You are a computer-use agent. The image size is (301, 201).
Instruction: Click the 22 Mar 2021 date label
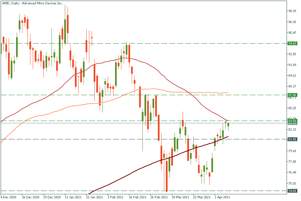(202, 197)
